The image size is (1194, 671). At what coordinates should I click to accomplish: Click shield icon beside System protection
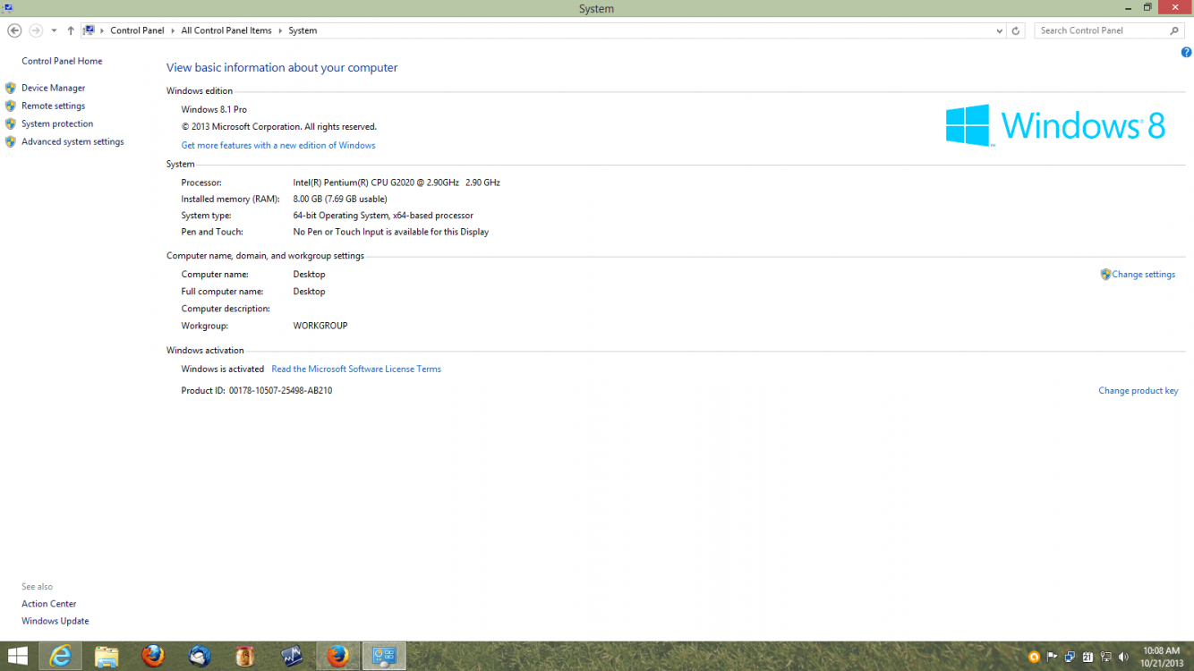(11, 123)
